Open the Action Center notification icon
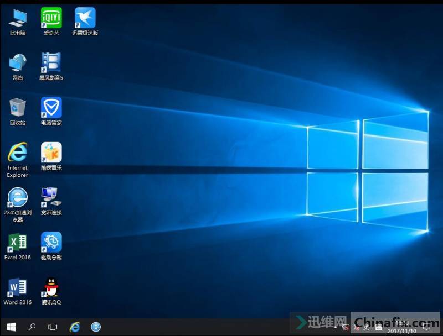Screen dimensions: 443x336 point(426,327)
